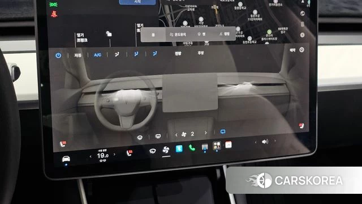This screenshot has height=204, width=362.
Task: Lower cabin temperature with left arrow
Action: pyautogui.click(x=90, y=156)
